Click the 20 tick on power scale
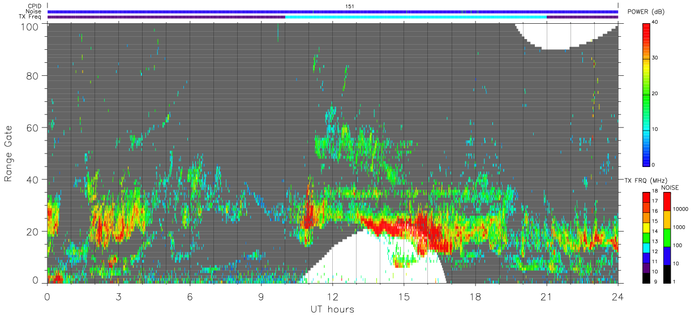 tap(655, 93)
